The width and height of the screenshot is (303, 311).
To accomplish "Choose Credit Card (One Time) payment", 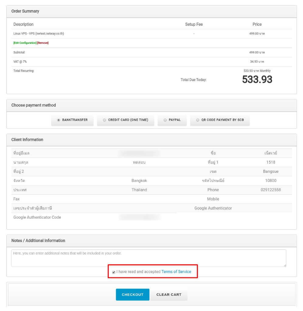I will click(x=125, y=120).
